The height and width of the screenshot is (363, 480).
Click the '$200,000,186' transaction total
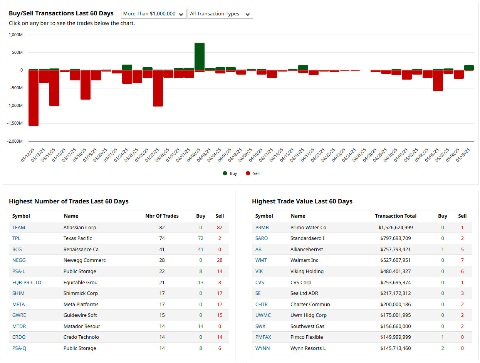396,304
